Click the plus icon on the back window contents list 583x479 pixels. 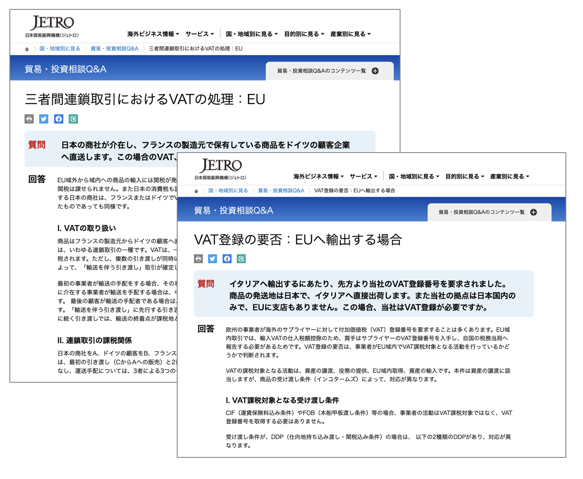[x=375, y=71]
